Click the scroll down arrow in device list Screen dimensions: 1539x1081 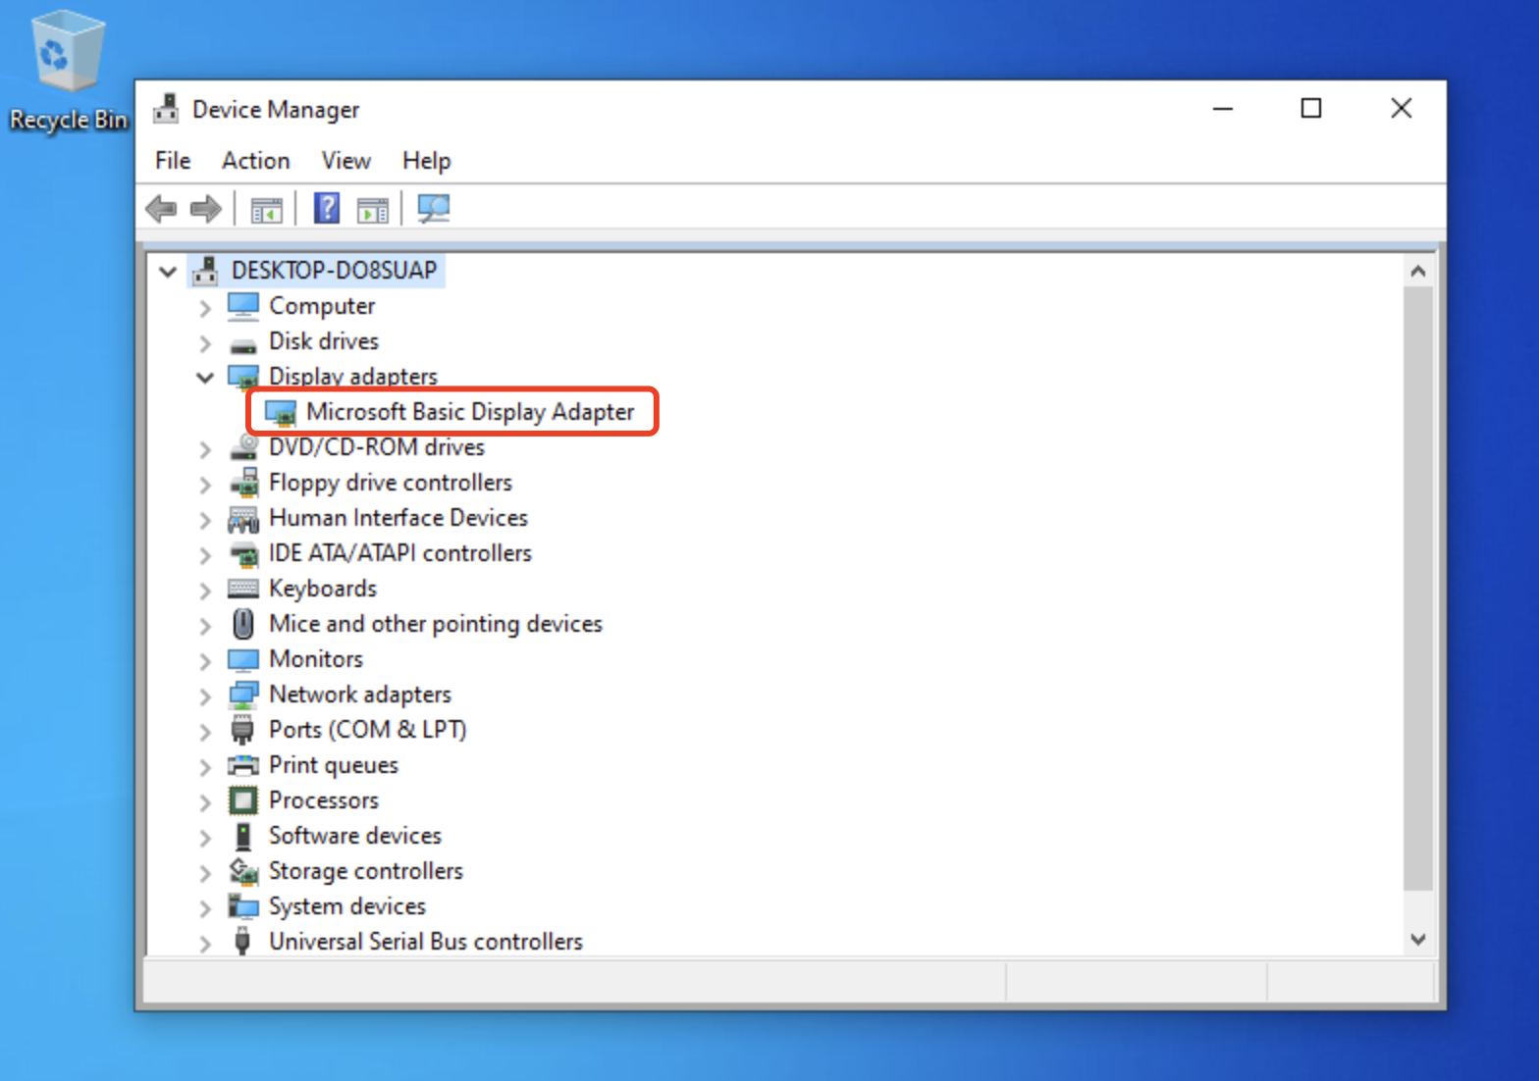point(1417,940)
